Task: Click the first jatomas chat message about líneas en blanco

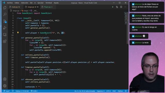Action: 147,7
